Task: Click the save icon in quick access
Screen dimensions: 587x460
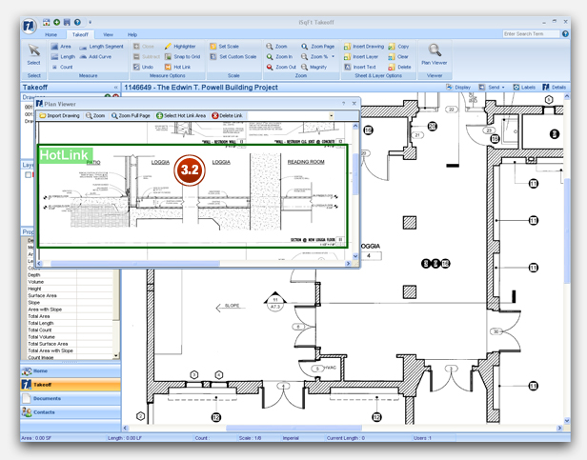Action: pyautogui.click(x=67, y=23)
